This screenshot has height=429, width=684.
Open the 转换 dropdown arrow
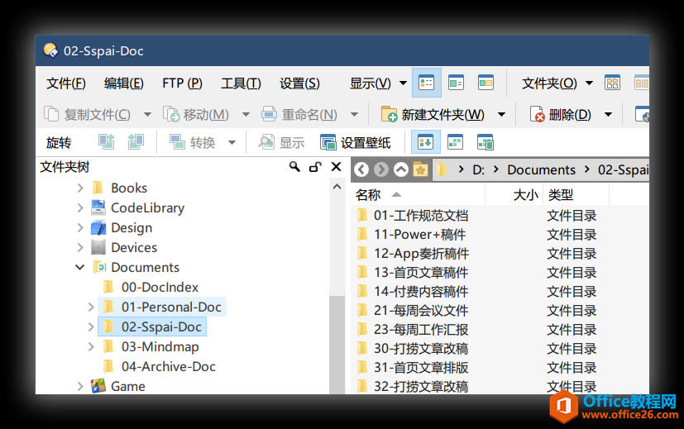(232, 142)
